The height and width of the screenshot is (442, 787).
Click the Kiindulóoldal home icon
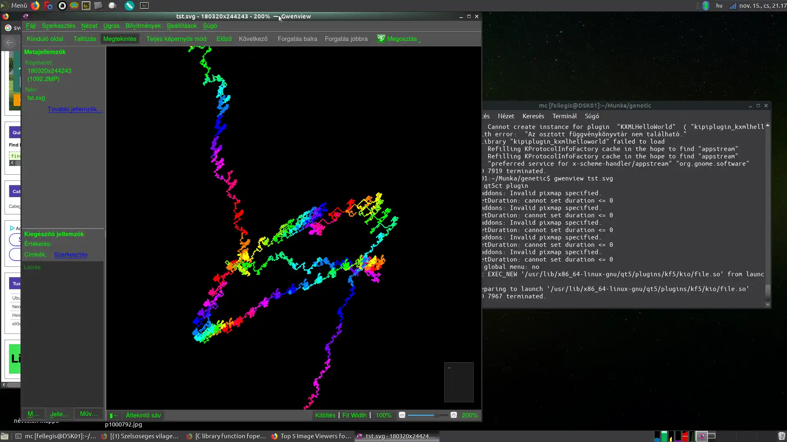(x=45, y=38)
